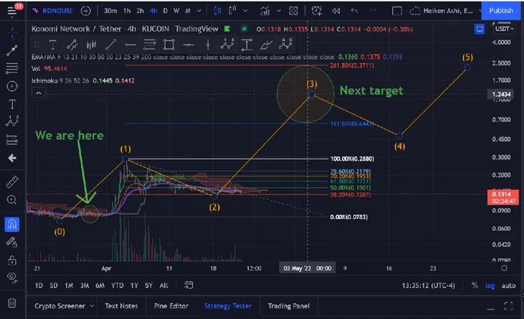524x319 pixels.
Task: Click the Publish button
Action: tap(501, 11)
